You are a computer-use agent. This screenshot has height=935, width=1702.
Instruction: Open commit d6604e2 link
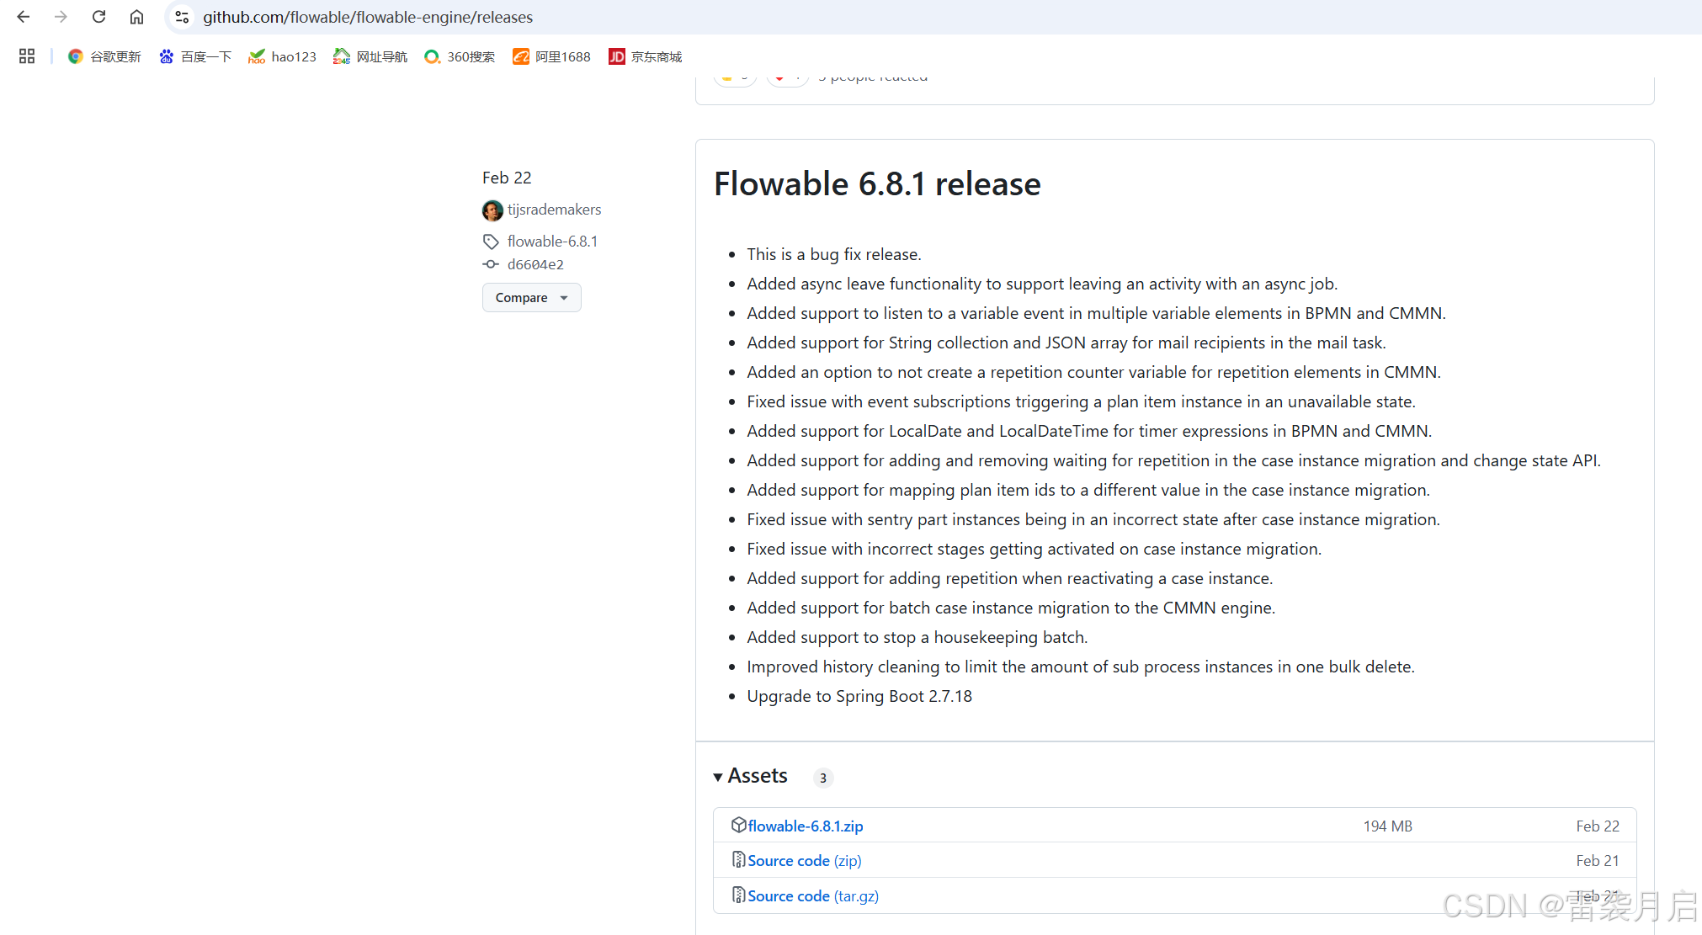(535, 264)
